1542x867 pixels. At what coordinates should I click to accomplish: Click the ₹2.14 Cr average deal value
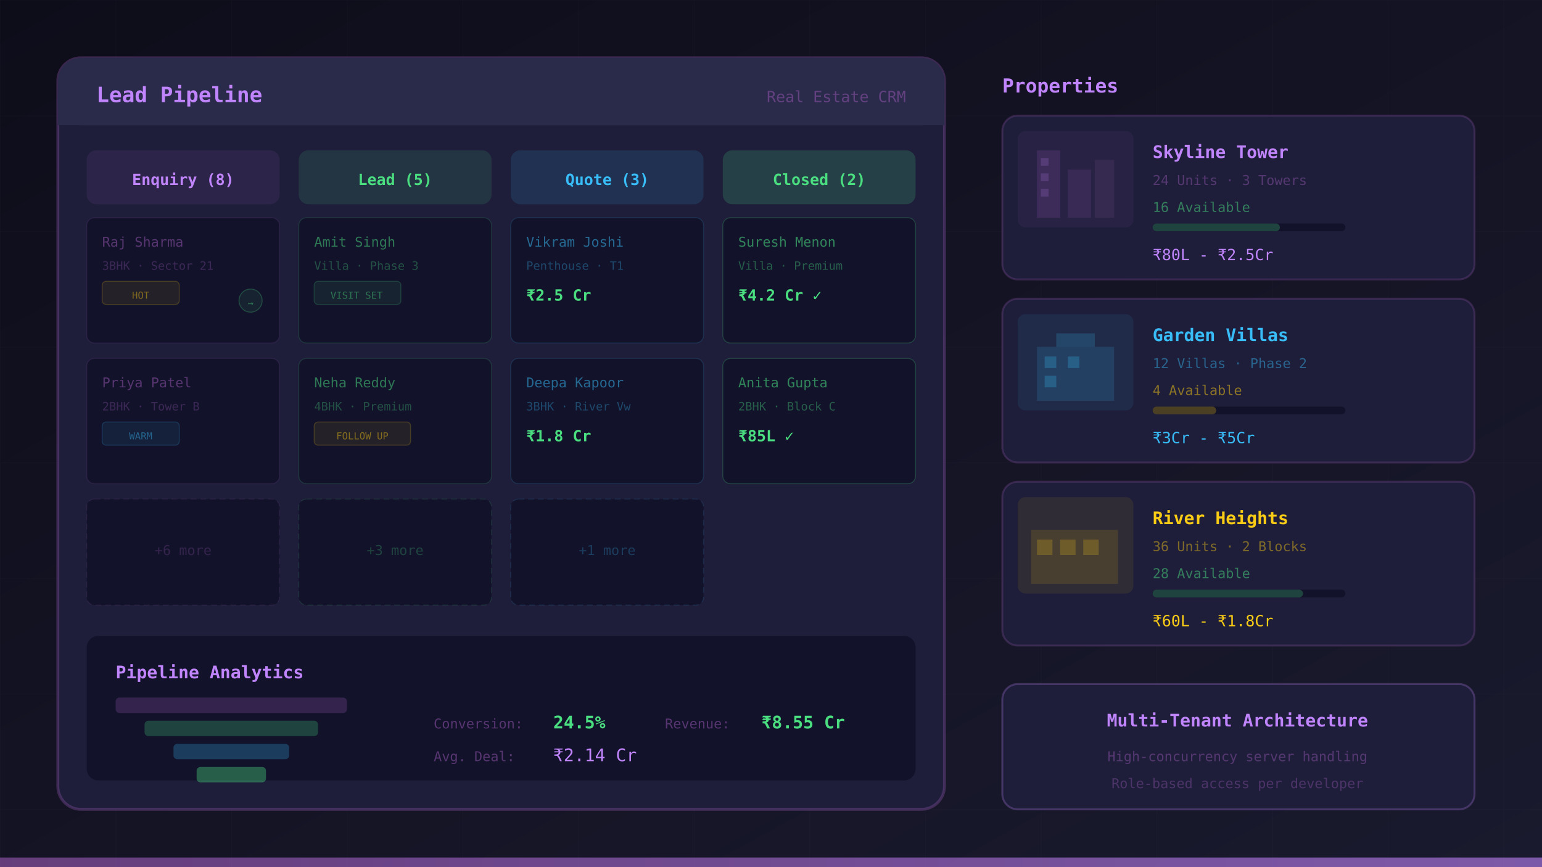pyautogui.click(x=595, y=755)
